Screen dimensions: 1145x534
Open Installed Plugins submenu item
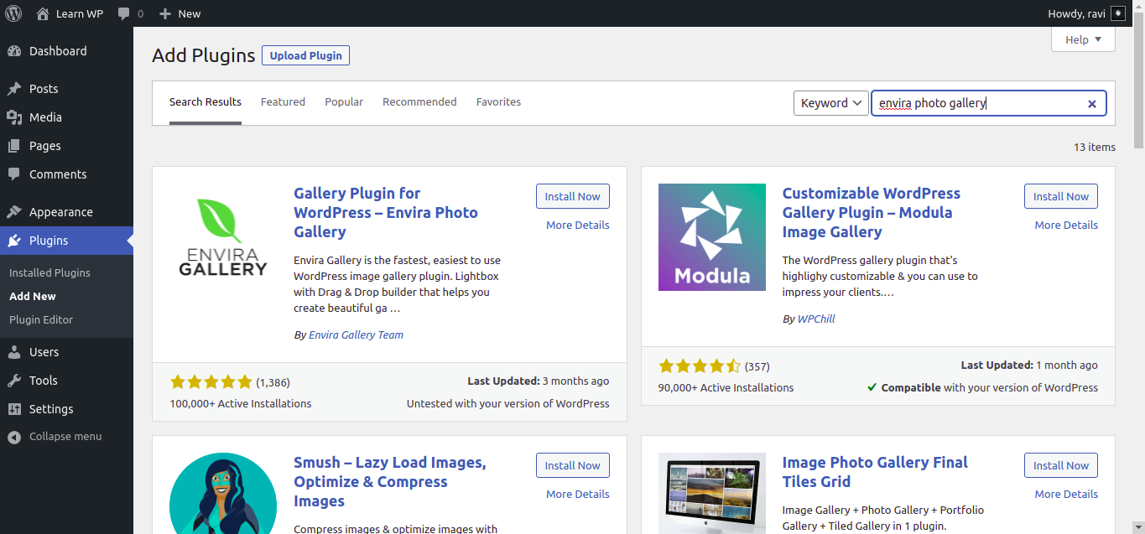pos(49,272)
